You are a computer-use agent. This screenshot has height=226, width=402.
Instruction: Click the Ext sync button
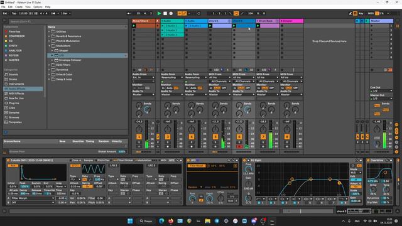5,13
